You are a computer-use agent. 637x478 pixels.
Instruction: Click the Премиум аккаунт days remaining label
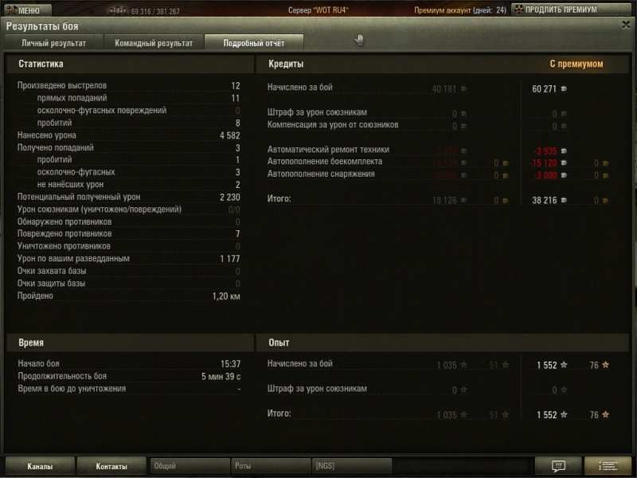tap(459, 10)
